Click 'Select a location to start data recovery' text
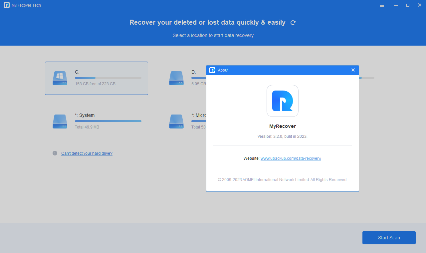426x253 pixels. (213, 35)
